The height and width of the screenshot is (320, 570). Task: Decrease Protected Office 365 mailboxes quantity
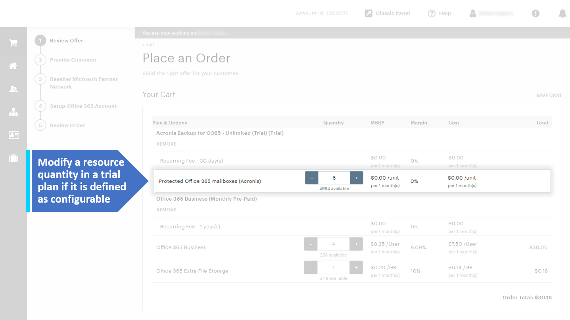pyautogui.click(x=311, y=178)
